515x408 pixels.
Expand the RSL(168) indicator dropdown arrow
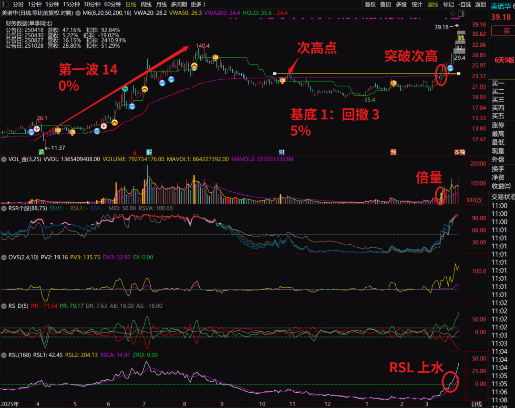coord(4,355)
